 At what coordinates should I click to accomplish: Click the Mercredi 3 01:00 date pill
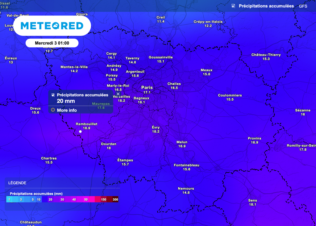tap(52, 43)
